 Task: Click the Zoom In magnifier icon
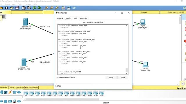[x=46, y=8]
